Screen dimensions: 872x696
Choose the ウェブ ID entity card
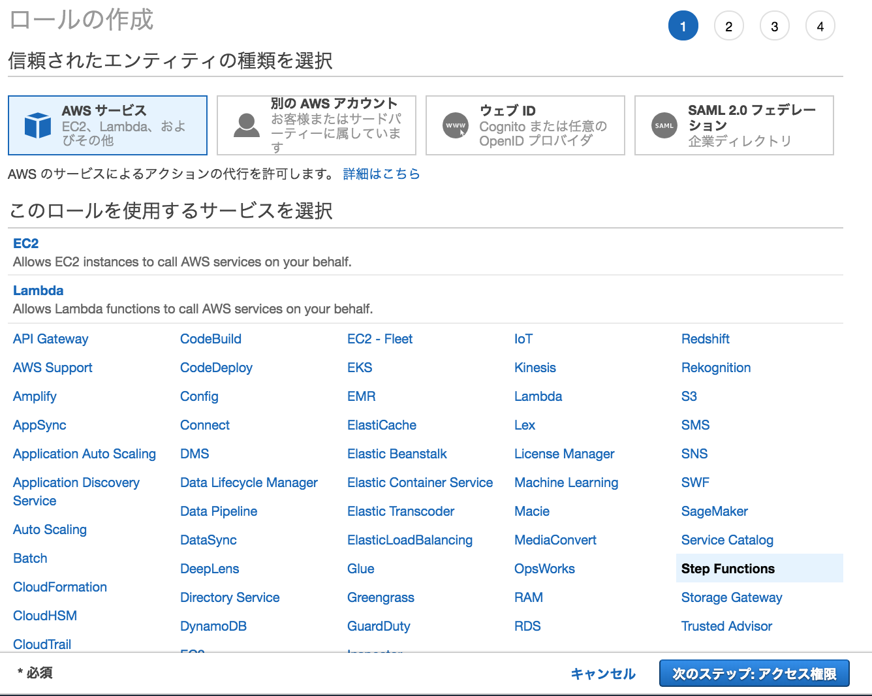click(525, 125)
